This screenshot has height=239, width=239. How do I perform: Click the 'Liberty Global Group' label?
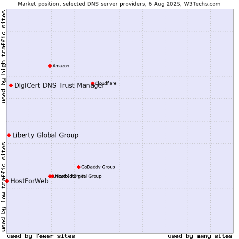pyautogui.click(x=45, y=135)
